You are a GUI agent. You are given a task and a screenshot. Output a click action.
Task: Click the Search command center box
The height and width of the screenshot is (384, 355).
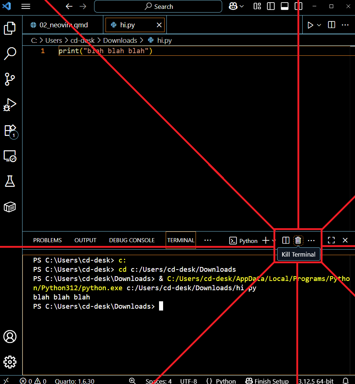click(x=158, y=6)
